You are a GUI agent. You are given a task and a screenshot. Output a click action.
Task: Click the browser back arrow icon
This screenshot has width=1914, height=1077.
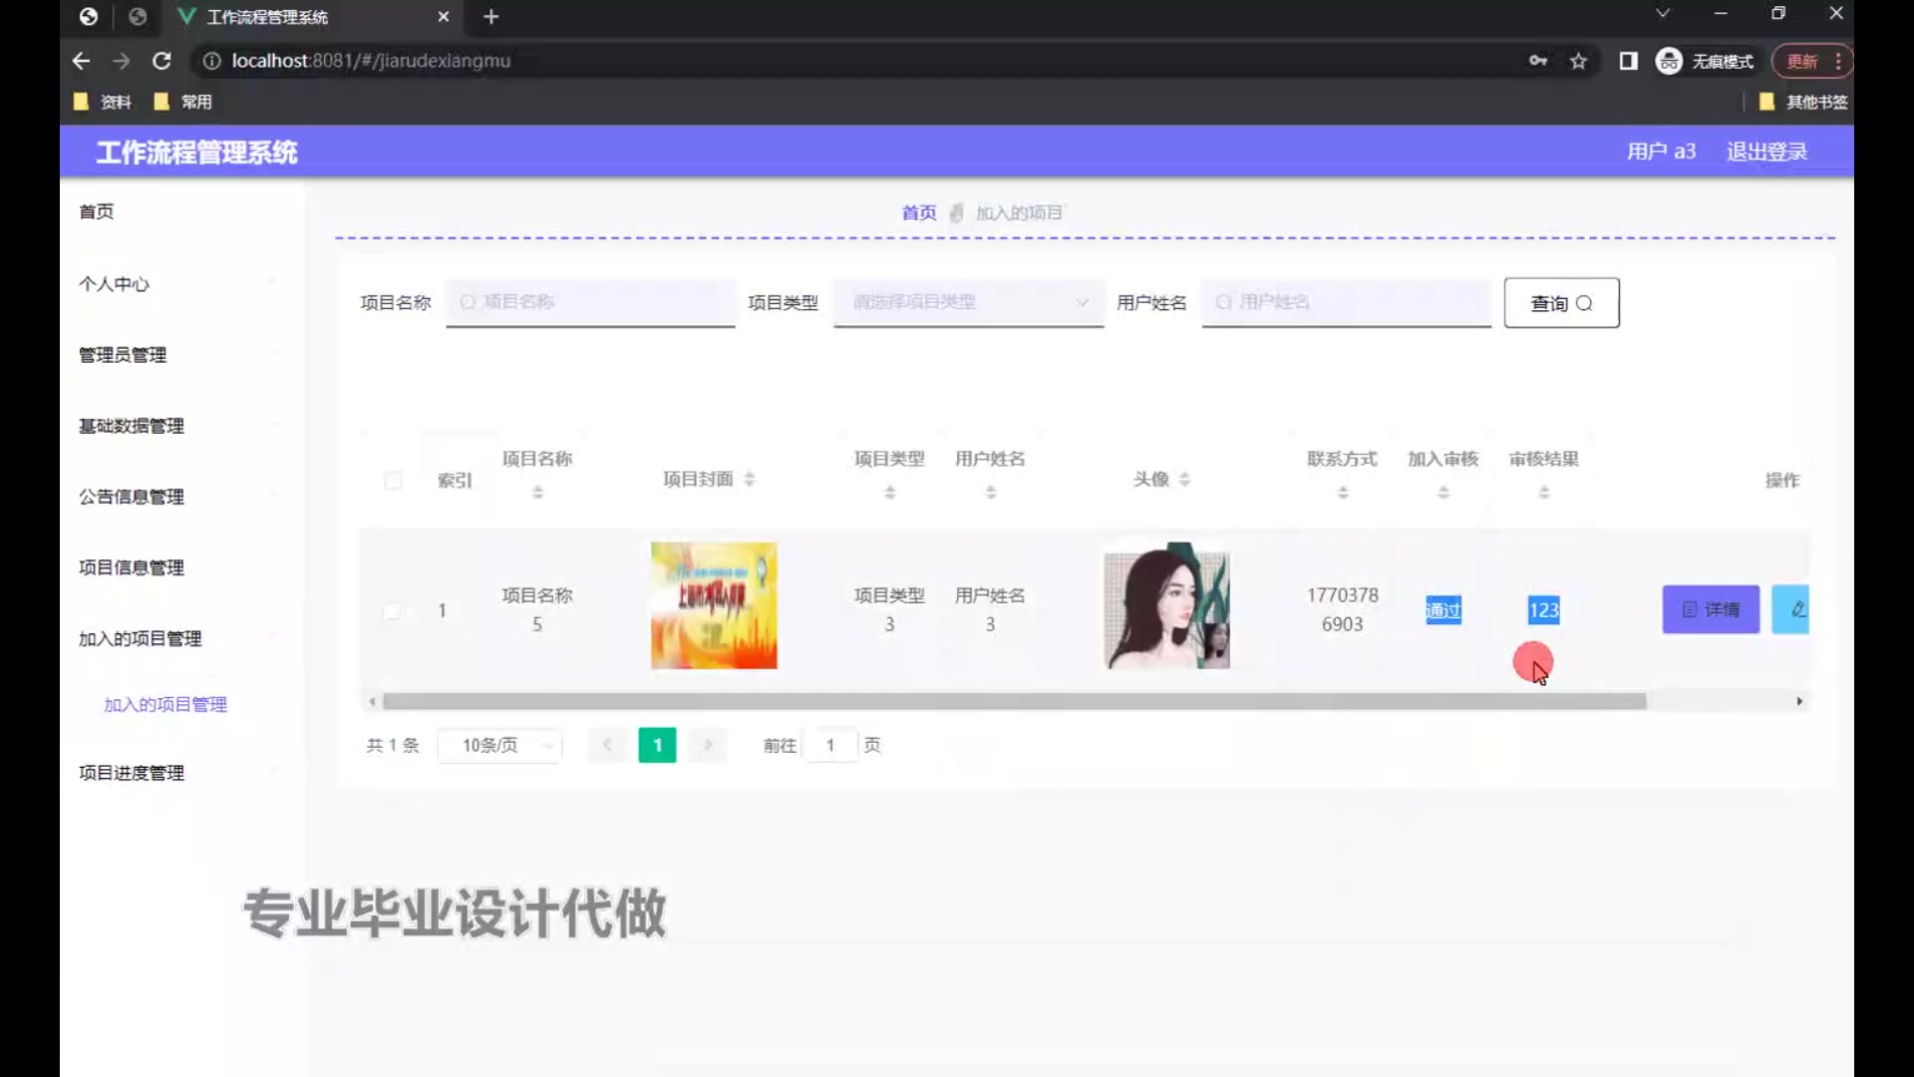[x=81, y=61]
